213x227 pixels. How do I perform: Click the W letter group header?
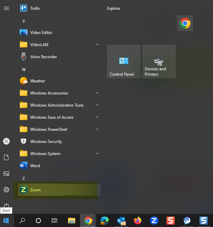coord(24,70)
